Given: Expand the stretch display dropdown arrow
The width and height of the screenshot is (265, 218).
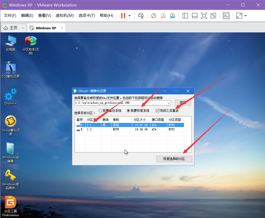Looking at the screenshot, I should point(246,16).
